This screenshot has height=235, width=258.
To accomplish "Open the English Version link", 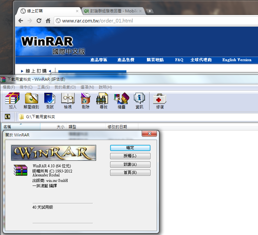I will [237, 60].
